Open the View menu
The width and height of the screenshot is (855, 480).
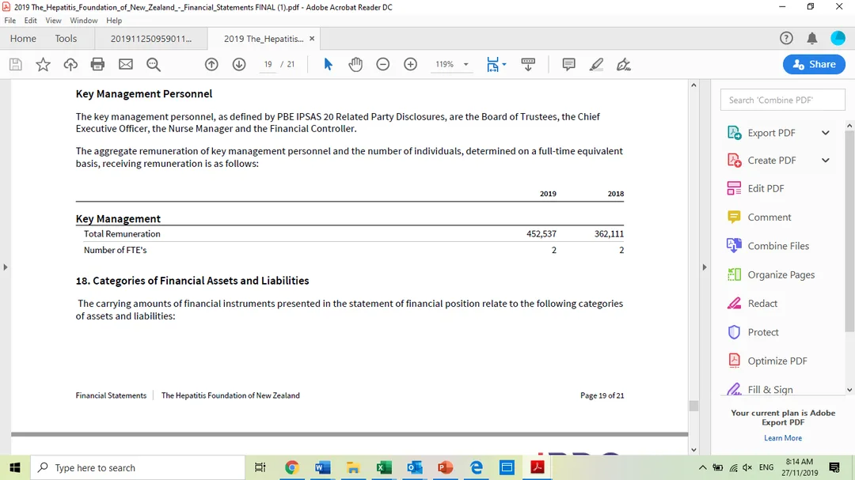[x=54, y=21]
